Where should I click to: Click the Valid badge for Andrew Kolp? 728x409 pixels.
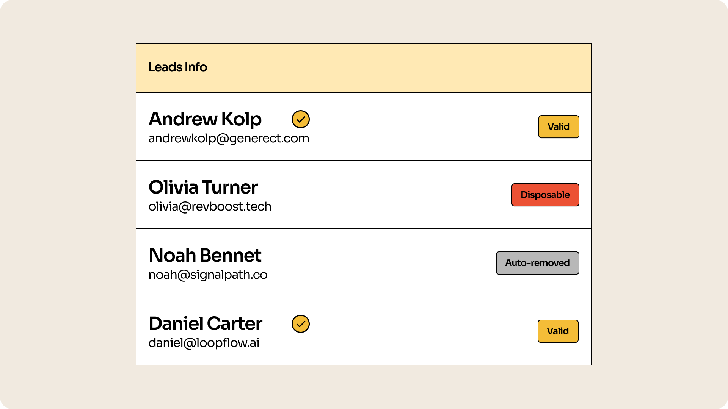(x=559, y=127)
